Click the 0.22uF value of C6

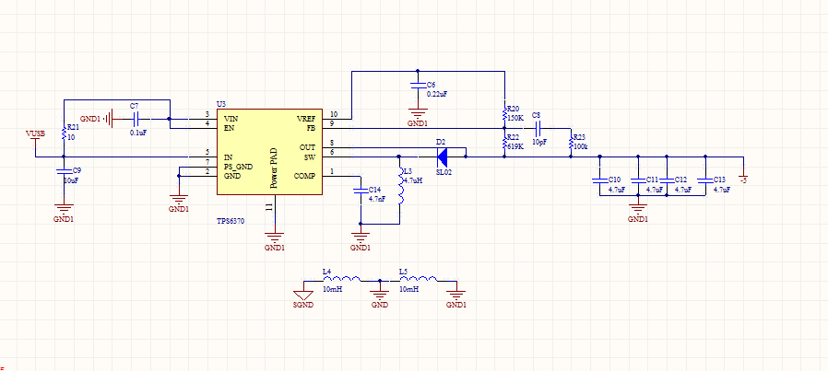point(437,94)
